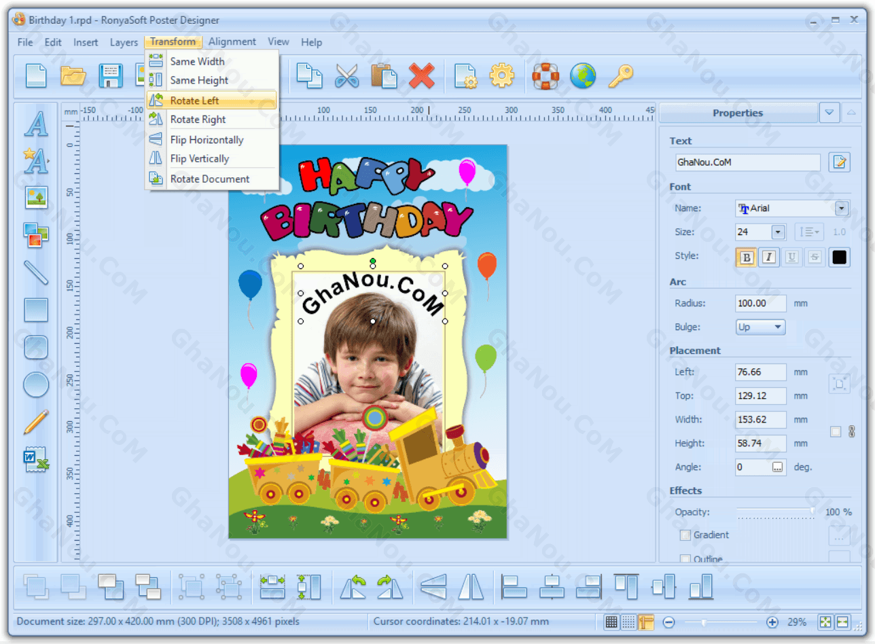The width and height of the screenshot is (875, 644).
Task: Open document settings page-gear icon
Action: click(466, 75)
